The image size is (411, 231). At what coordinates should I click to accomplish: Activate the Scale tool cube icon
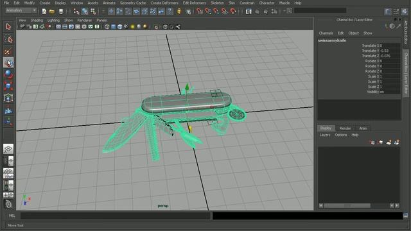click(8, 86)
